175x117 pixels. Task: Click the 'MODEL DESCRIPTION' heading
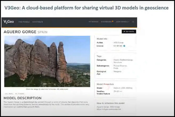(x=22, y=98)
